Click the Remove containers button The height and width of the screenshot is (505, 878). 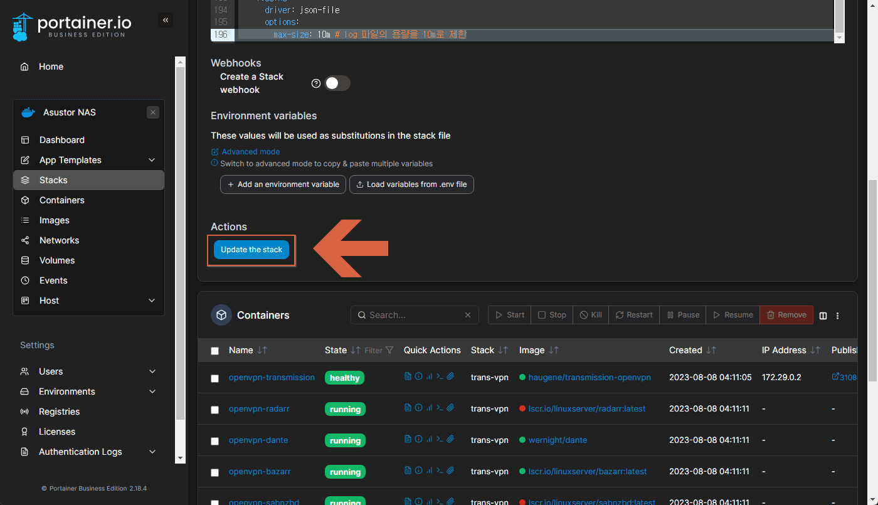pos(786,315)
